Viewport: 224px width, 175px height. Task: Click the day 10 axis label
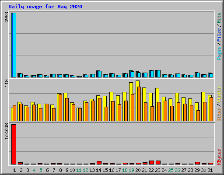[x=72, y=170]
